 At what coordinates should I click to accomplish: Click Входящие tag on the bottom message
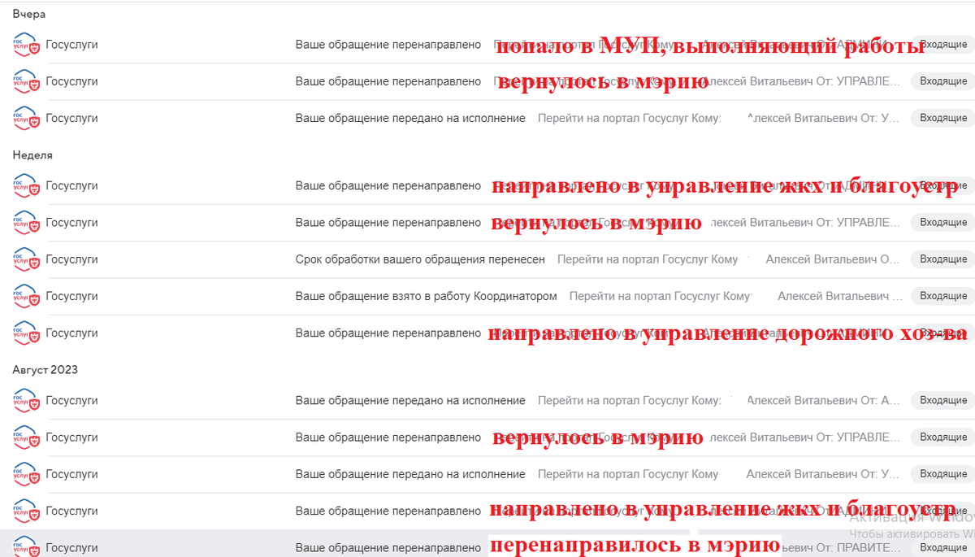click(x=942, y=547)
